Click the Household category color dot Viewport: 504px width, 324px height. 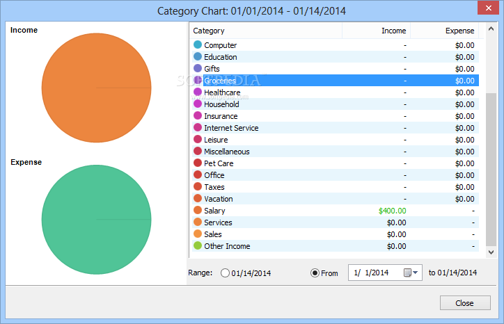[x=198, y=104]
